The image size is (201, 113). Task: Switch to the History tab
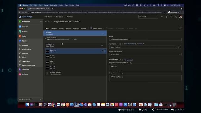84,28
